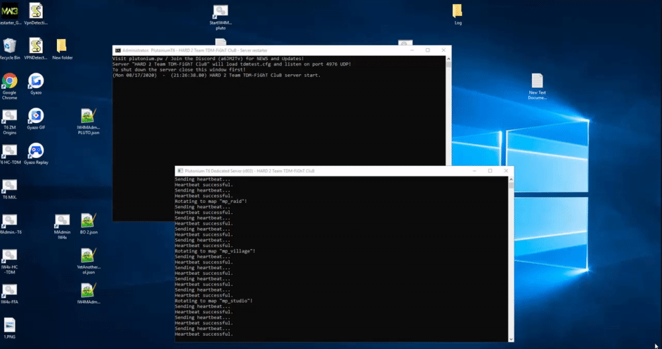The height and width of the screenshot is (349, 662).
Task: Click 'To shut down the server close this window first!'
Action: click(x=179, y=69)
